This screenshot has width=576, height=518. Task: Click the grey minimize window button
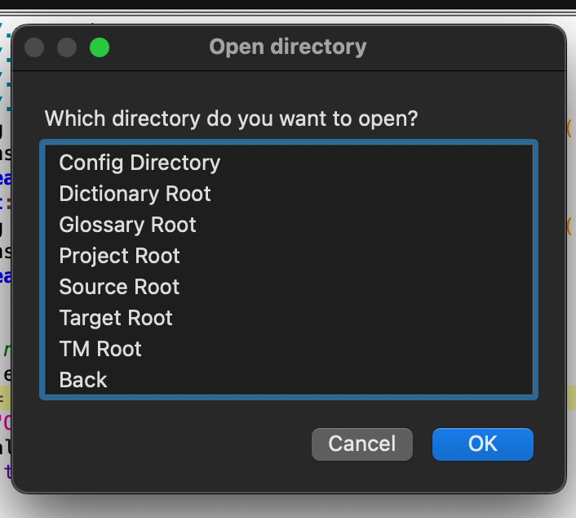[x=67, y=47]
